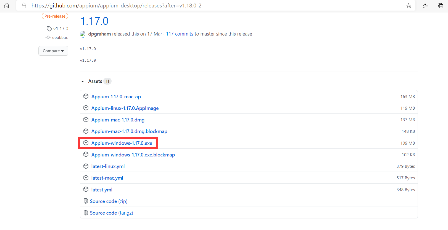Click package icon for Appium-mac-1.17.0.dmg.blockmap

86,131
